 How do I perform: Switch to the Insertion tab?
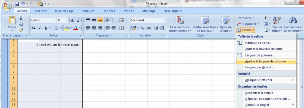pyautogui.click(x=41, y=11)
